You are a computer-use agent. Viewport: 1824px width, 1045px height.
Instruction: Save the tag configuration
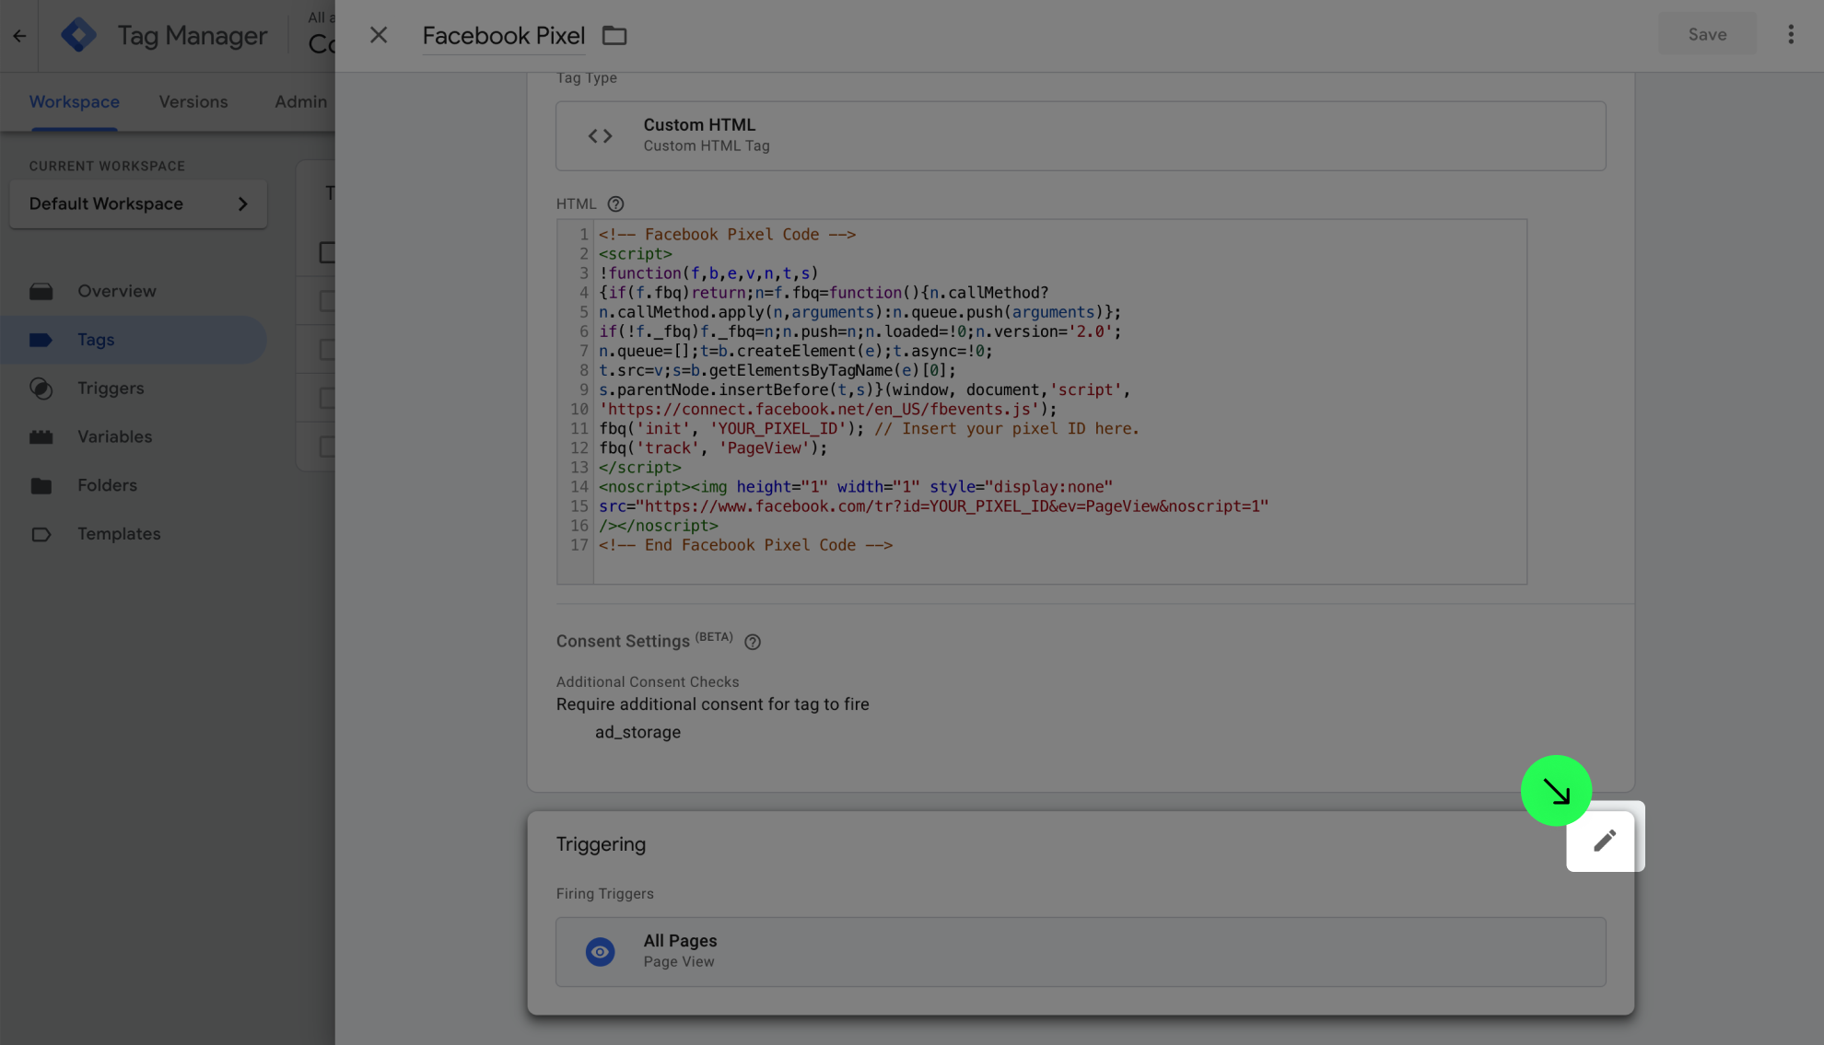pyautogui.click(x=1707, y=34)
